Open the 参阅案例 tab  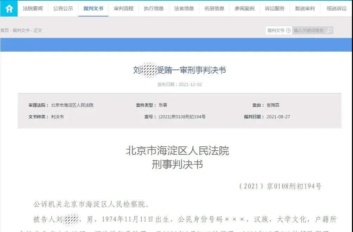point(245,8)
